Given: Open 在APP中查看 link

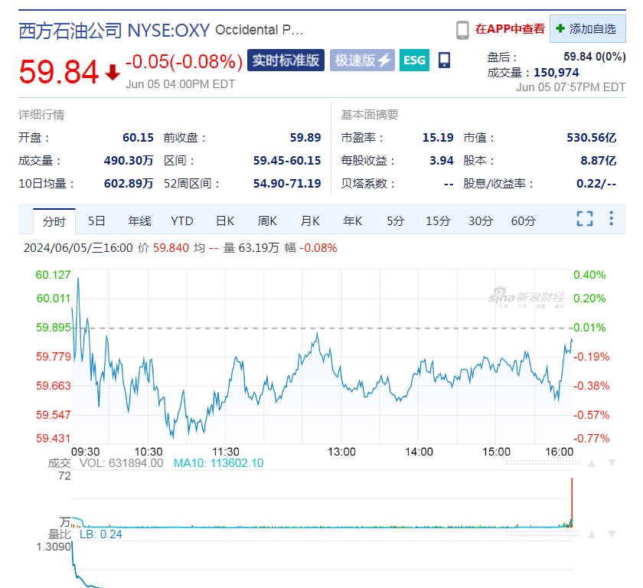Looking at the screenshot, I should [x=510, y=29].
